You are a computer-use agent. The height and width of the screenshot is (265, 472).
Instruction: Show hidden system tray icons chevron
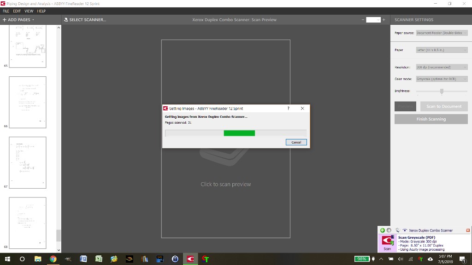pos(381,259)
